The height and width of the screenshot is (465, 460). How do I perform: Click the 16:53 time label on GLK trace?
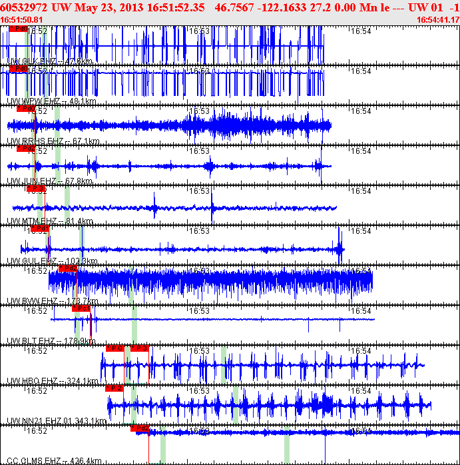[200, 31]
